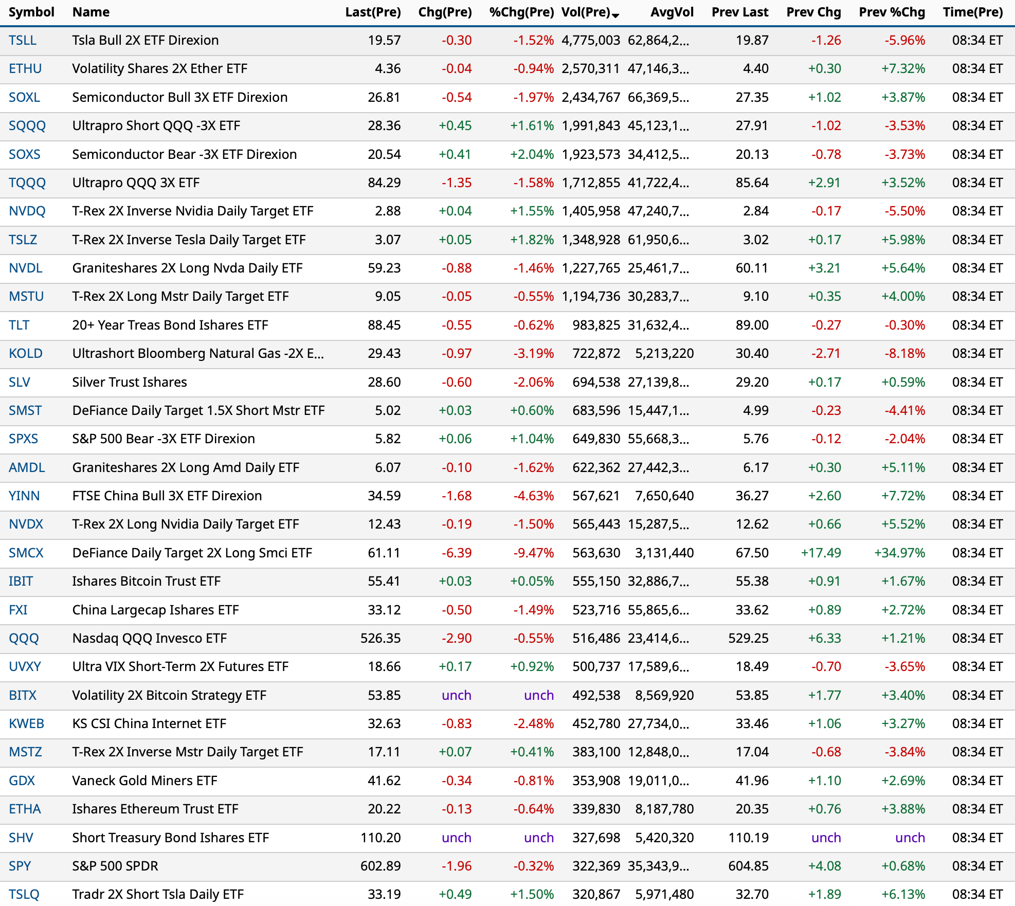Sort table by Symbol column header
The image size is (1015, 906).
point(31,12)
